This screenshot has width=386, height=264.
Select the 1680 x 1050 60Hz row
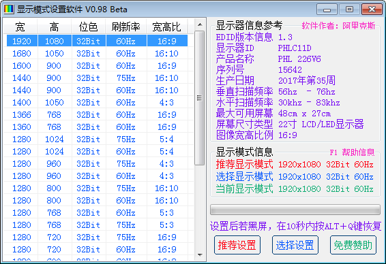pos(98,53)
